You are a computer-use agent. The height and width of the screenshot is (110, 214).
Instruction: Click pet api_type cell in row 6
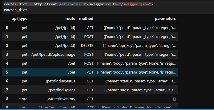point(24,81)
